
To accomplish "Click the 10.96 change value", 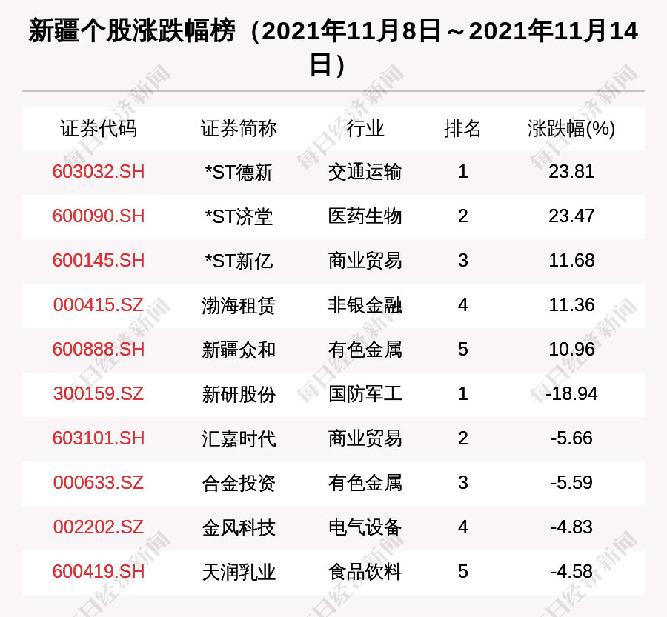I will coord(571,350).
